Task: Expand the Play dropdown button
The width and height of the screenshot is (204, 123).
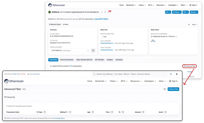Action: [185, 12]
